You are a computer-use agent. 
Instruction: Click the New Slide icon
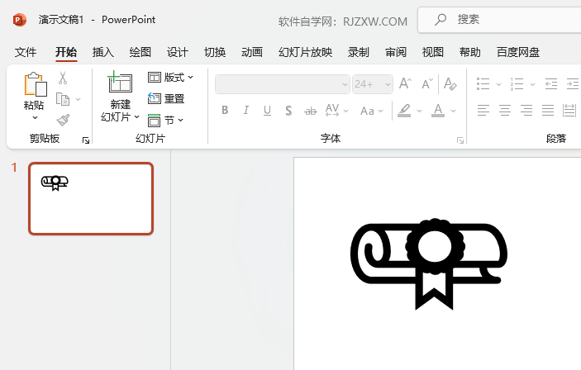pos(120,82)
